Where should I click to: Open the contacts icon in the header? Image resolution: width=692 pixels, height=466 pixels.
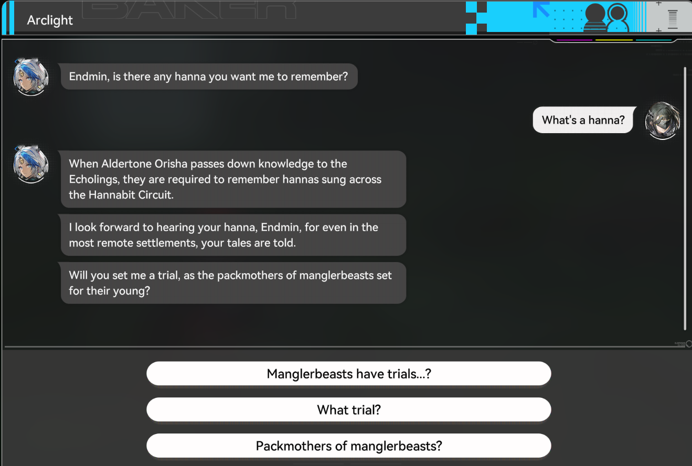(x=606, y=18)
